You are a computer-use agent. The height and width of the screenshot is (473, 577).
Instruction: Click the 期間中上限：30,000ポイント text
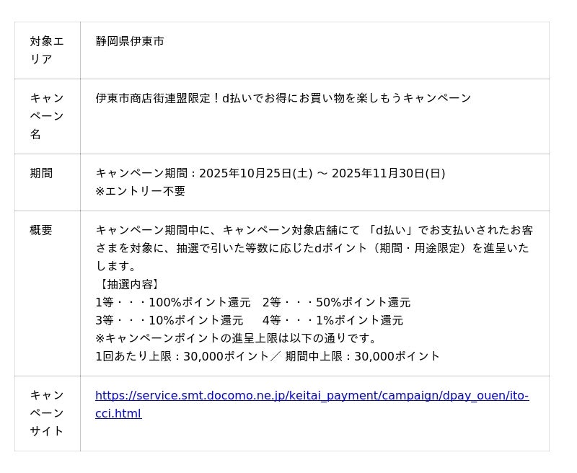[362, 356]
